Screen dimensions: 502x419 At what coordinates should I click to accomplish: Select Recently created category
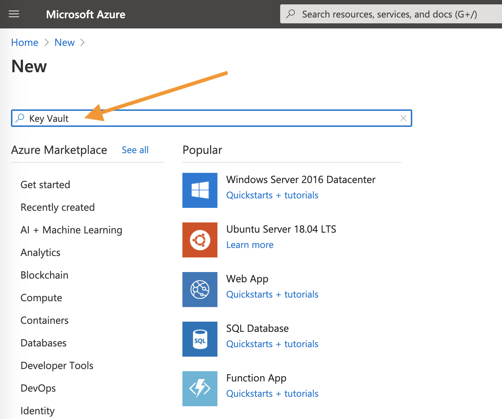click(x=58, y=207)
